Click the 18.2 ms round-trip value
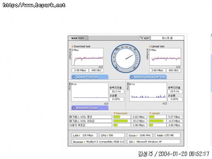Image resolution: width=212 pixels, height=159 pixels. coord(117,92)
